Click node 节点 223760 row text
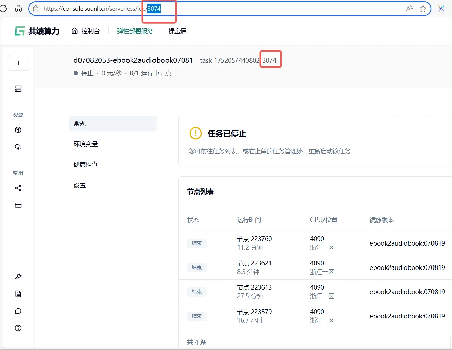Screen dimensions: 452x350 [x=254, y=239]
